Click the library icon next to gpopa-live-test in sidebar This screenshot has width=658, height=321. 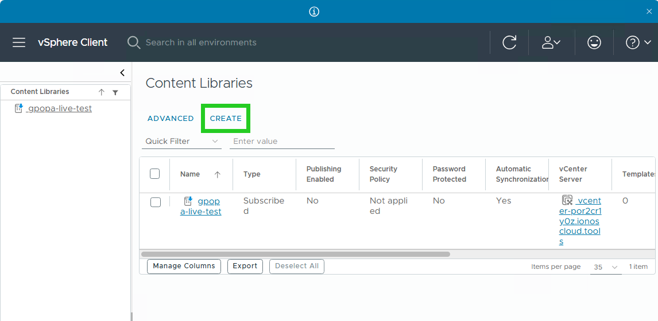point(19,108)
